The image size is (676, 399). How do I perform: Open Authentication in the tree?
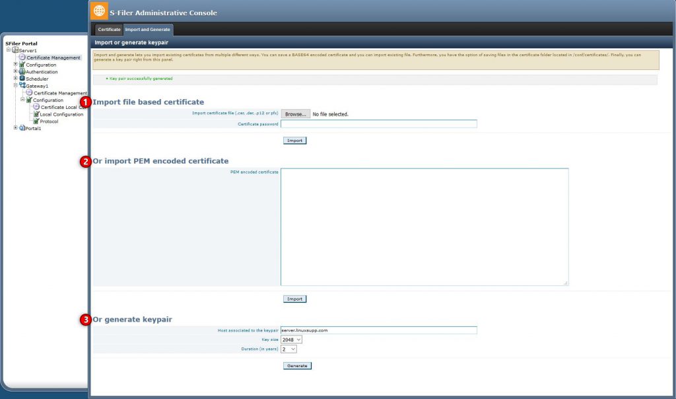(x=42, y=71)
